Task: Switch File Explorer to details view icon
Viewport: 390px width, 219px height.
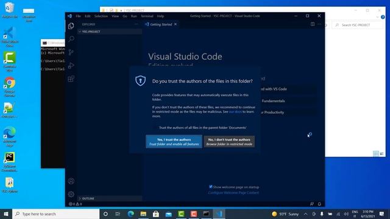Action: (376, 153)
